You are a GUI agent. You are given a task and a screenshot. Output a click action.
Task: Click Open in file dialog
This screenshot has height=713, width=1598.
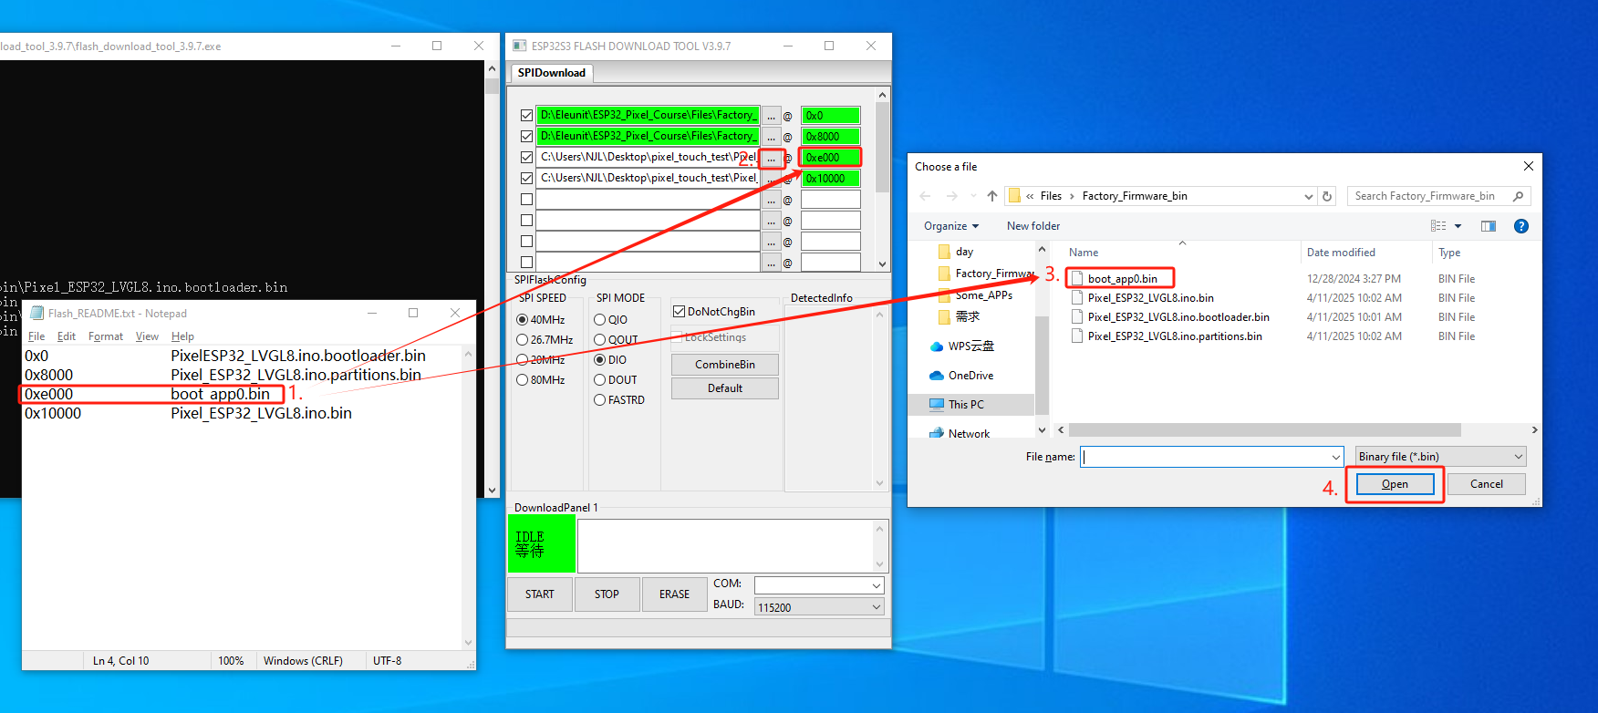[x=1395, y=484]
